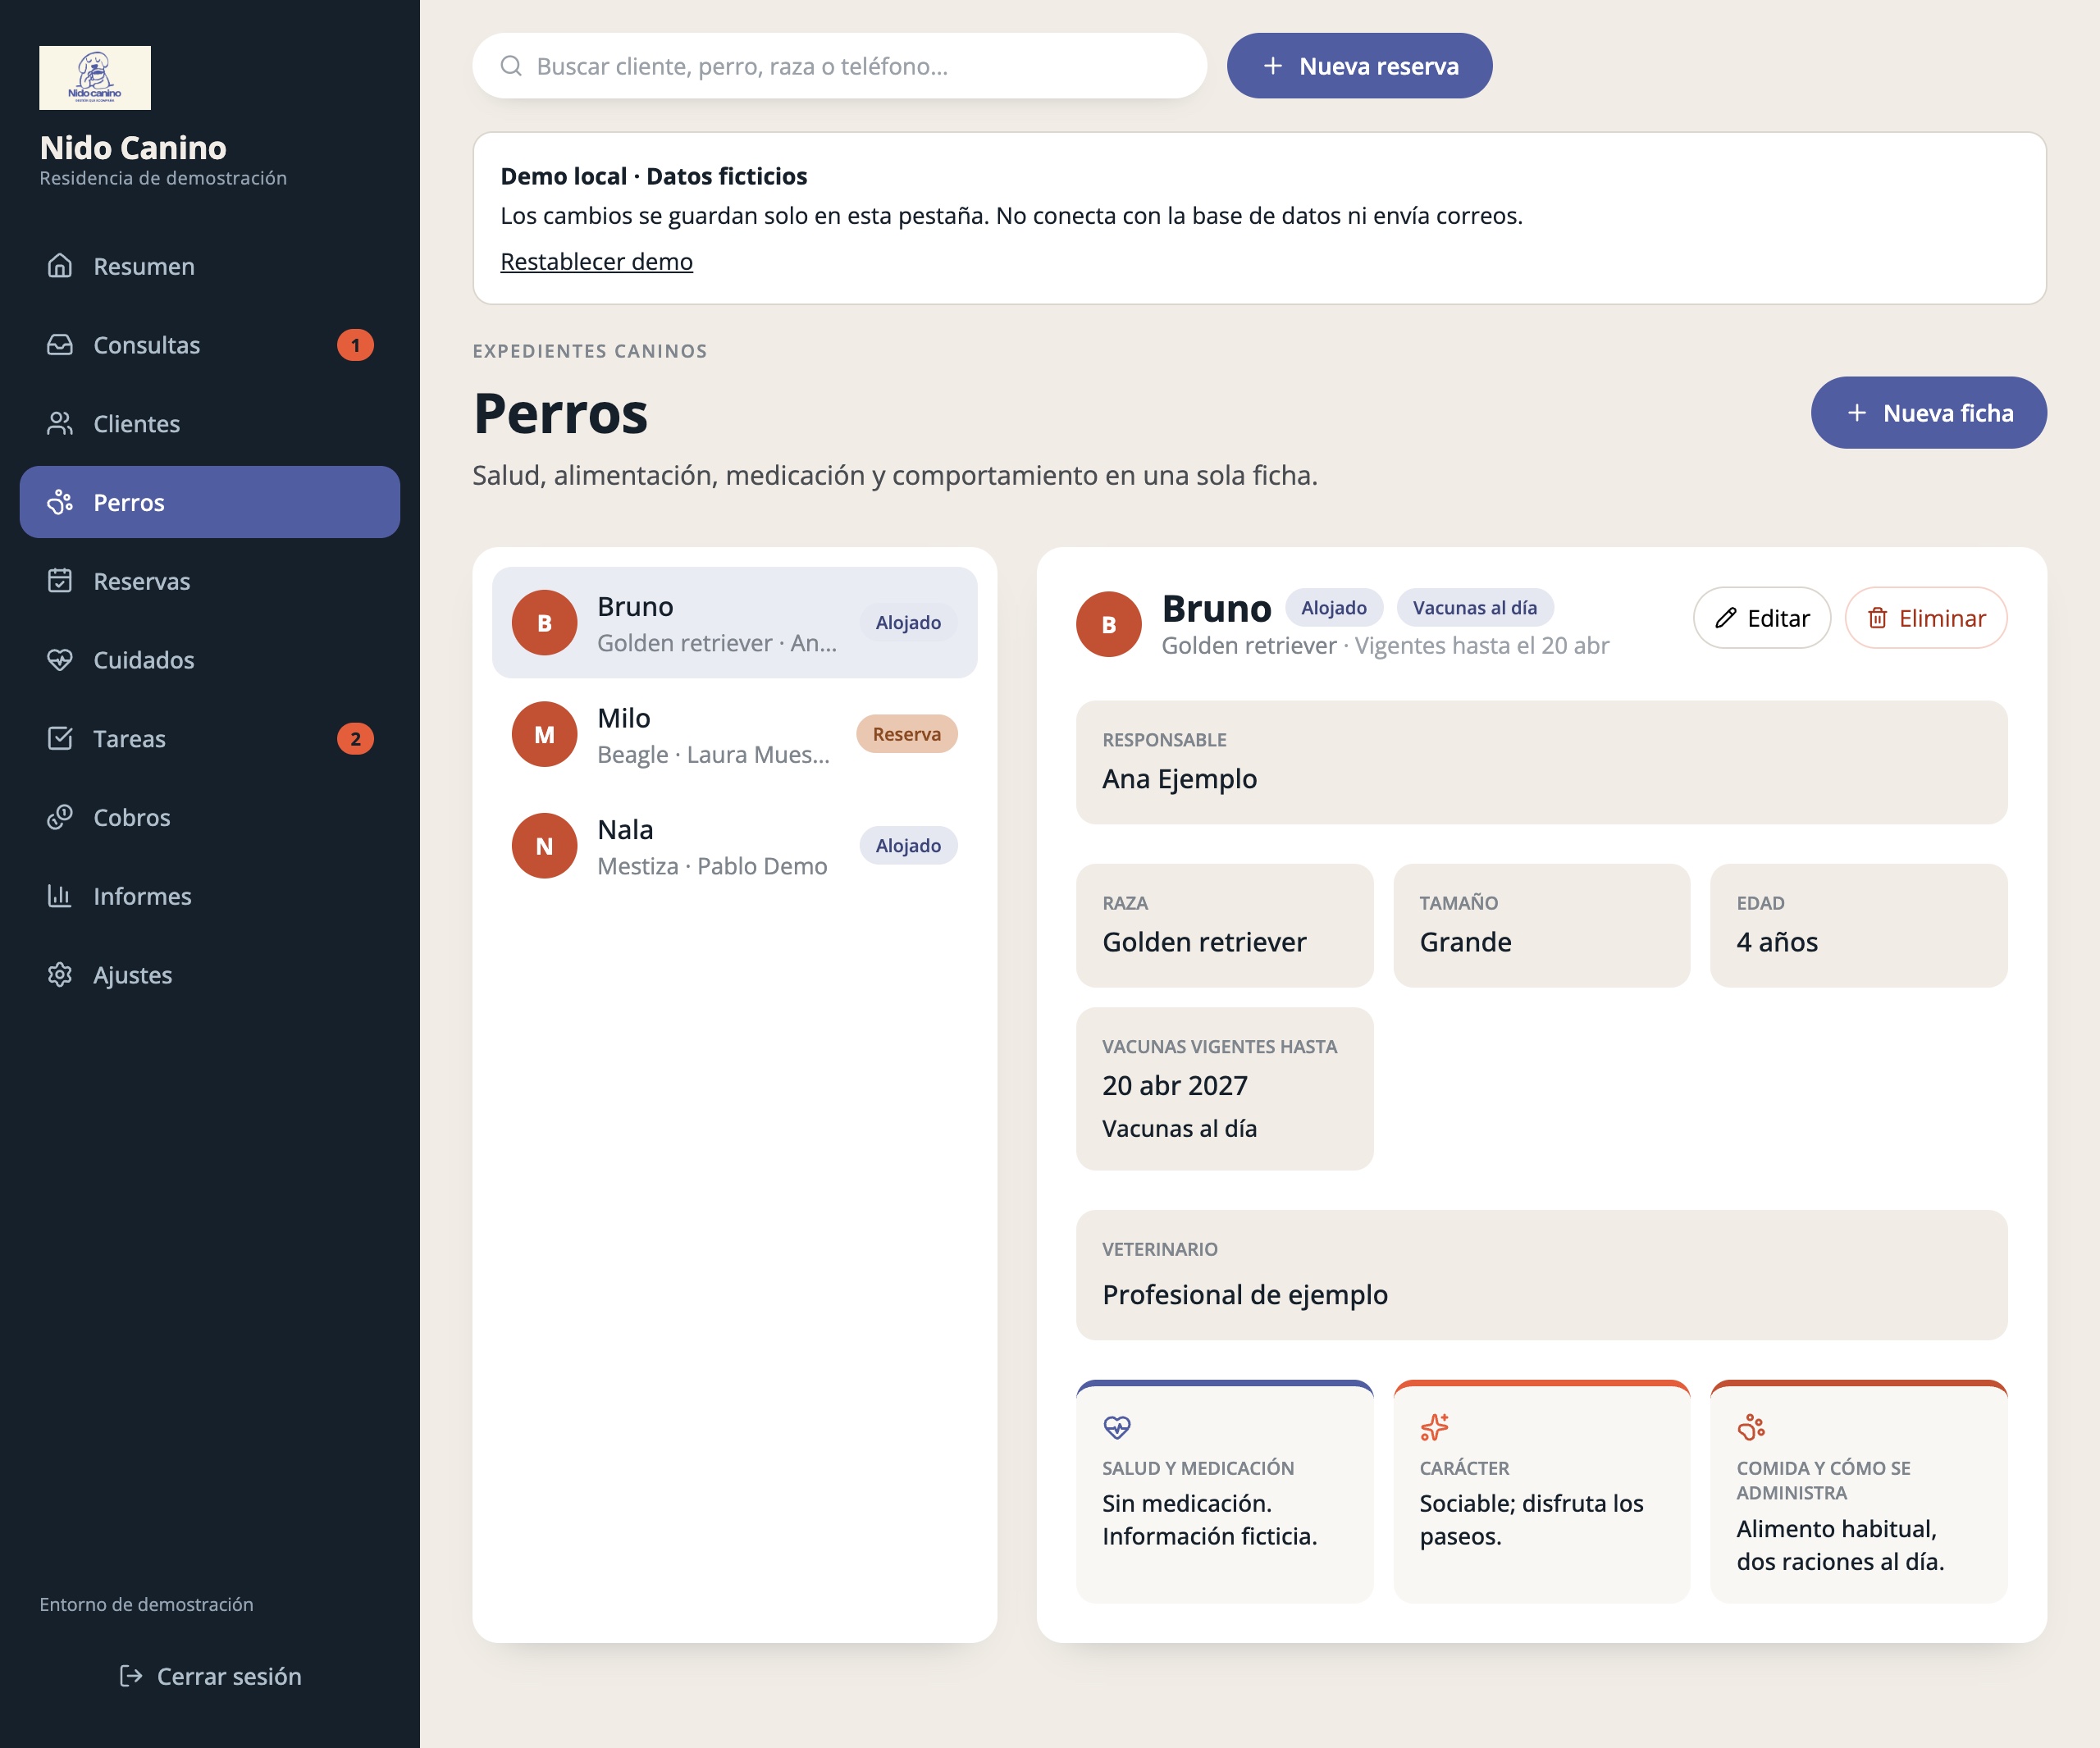Click the Golden retriever breed value under Raza

pos(1204,942)
